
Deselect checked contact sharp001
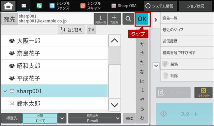pos(54,91)
